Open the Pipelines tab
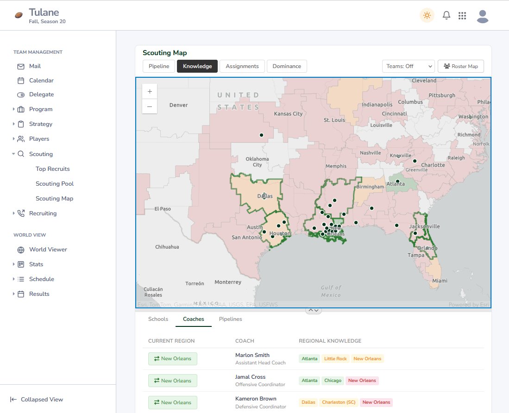This screenshot has height=413, width=509. (x=231, y=319)
